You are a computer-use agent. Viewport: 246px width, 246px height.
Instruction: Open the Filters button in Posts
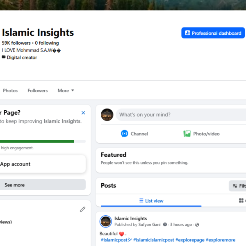point(237,186)
